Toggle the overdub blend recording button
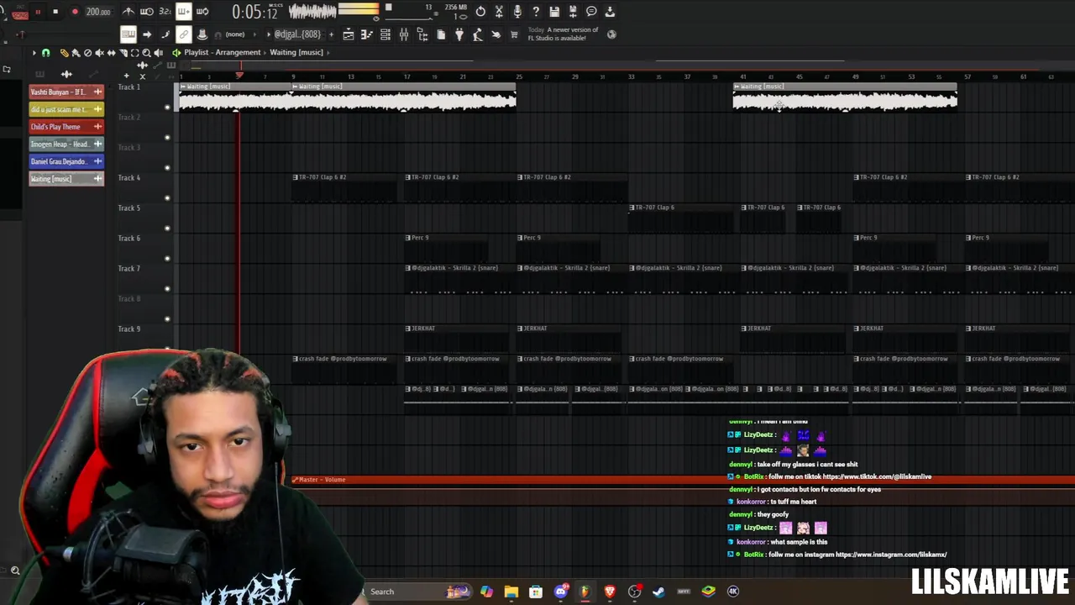The image size is (1075, 605). point(183,12)
